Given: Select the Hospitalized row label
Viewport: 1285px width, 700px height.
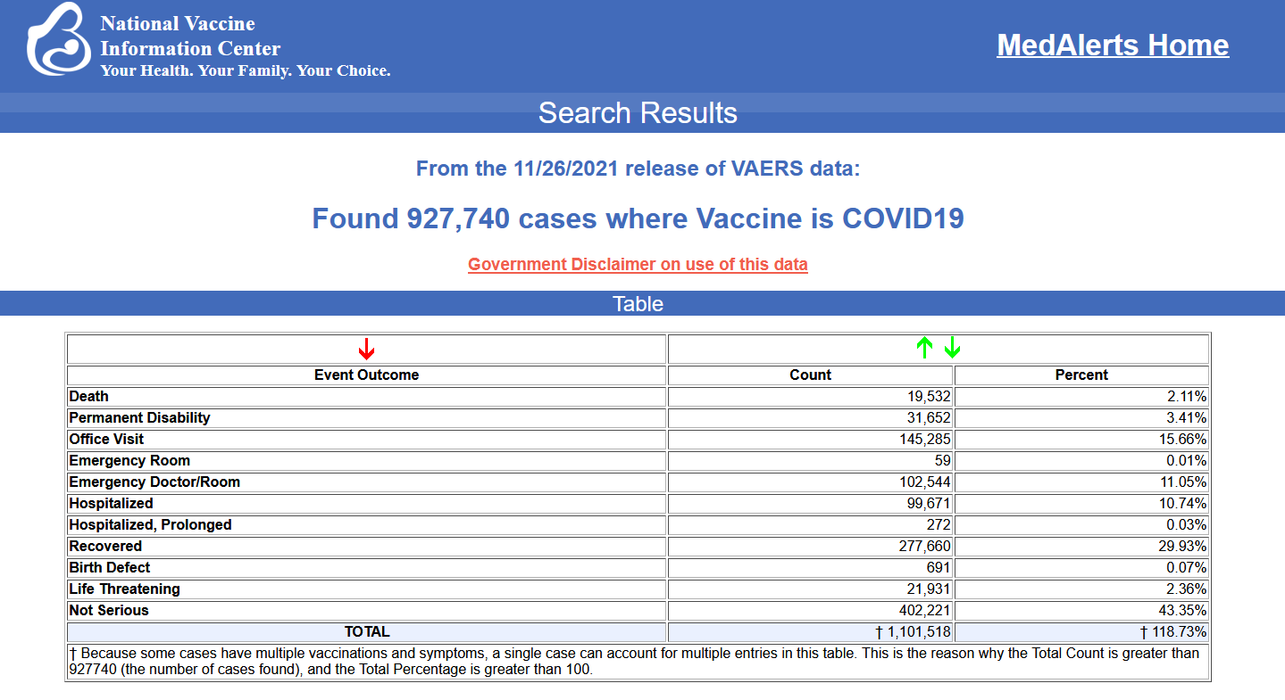Looking at the screenshot, I should [x=111, y=503].
